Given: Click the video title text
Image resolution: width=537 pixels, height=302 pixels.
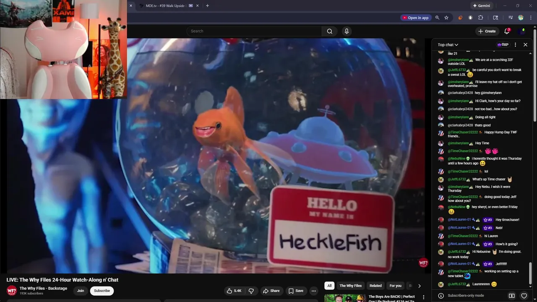Looking at the screenshot, I should coord(63,280).
